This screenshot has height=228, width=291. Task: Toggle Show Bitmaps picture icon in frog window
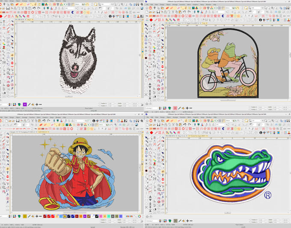193,8
